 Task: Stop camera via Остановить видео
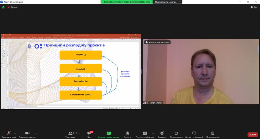(x=27, y=135)
